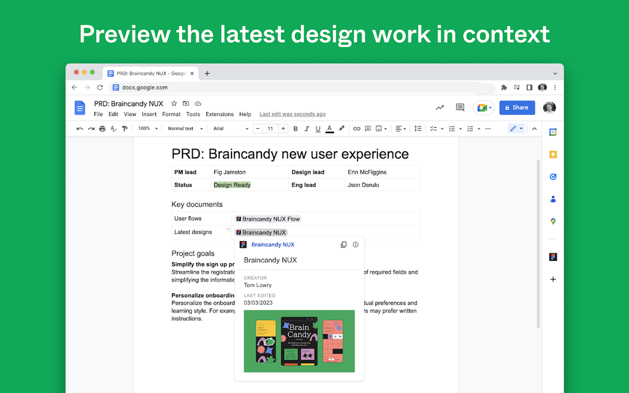The width and height of the screenshot is (629, 393).
Task: Open Contacts in the side panel
Action: point(553,199)
